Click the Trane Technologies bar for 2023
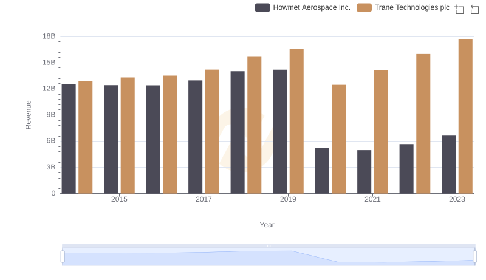Screen dimensions: 486x280 tap(465, 116)
